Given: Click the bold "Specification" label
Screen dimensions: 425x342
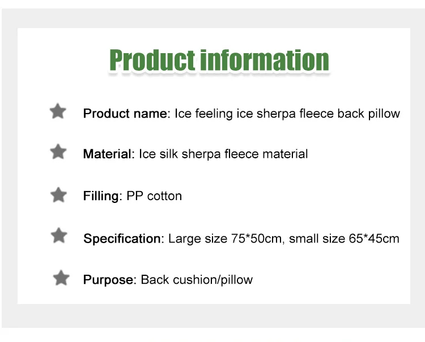Looking at the screenshot, I should point(122,239).
